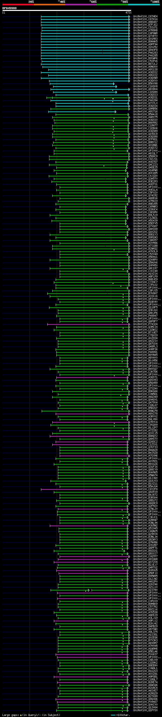Select hit label UniRef100_B9HHK5

145,41
